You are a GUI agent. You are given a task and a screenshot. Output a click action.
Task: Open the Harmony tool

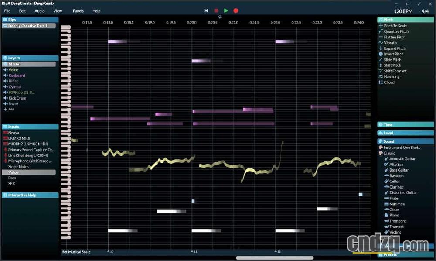[394, 76]
